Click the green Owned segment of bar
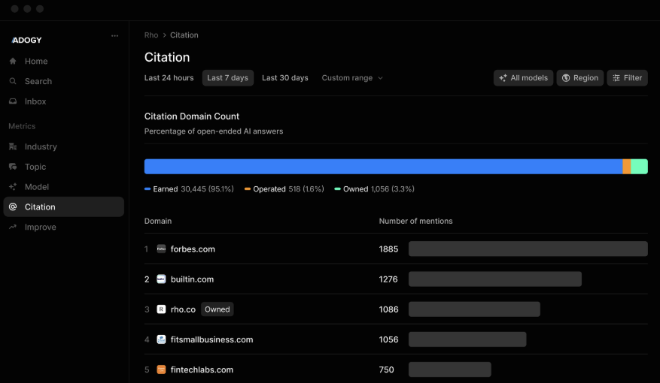 [x=639, y=167]
